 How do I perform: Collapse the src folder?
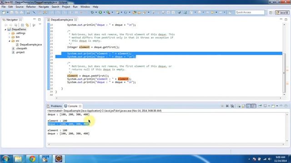pos(9,41)
